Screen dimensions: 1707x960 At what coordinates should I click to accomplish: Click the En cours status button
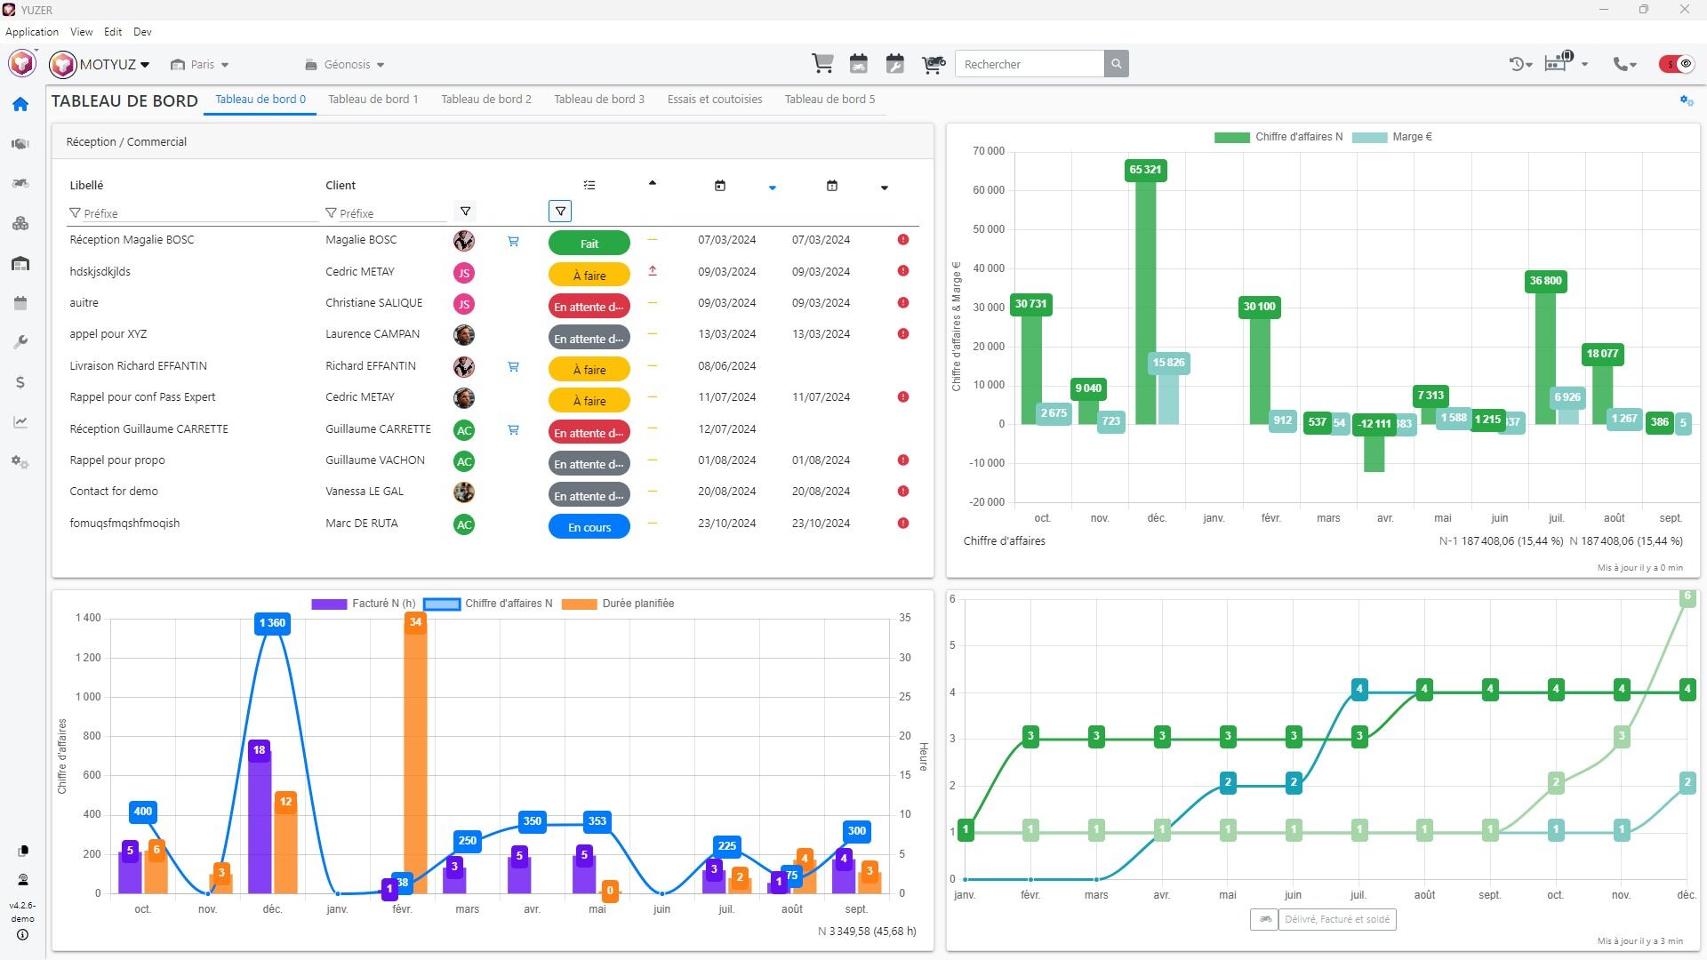(589, 527)
